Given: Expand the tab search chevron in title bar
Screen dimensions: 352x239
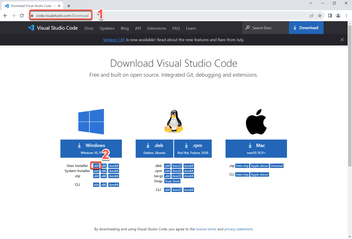Looking at the screenshot, I should point(311,3).
